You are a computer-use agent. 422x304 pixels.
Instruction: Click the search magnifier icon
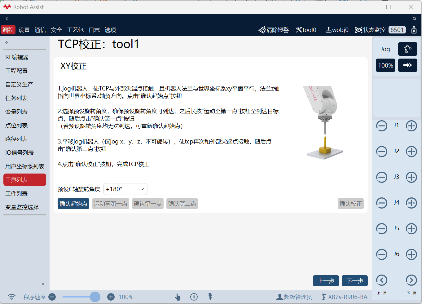(414, 19)
